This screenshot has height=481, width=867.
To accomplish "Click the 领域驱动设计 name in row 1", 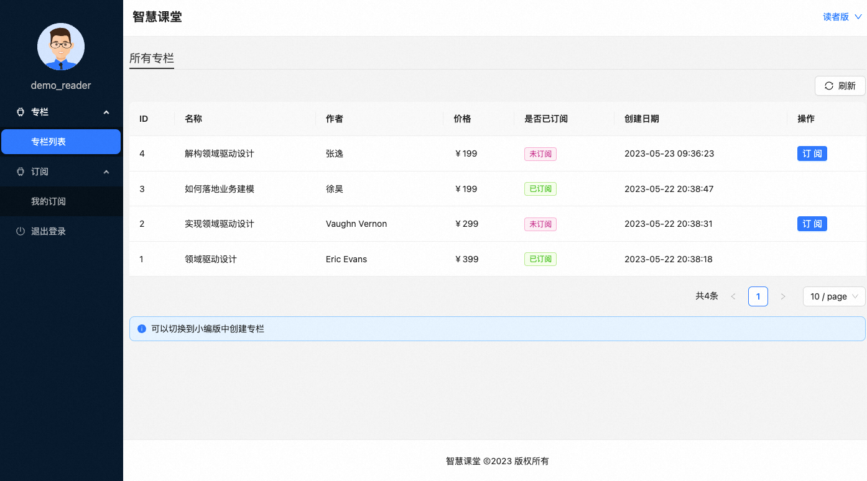I will tap(211, 259).
